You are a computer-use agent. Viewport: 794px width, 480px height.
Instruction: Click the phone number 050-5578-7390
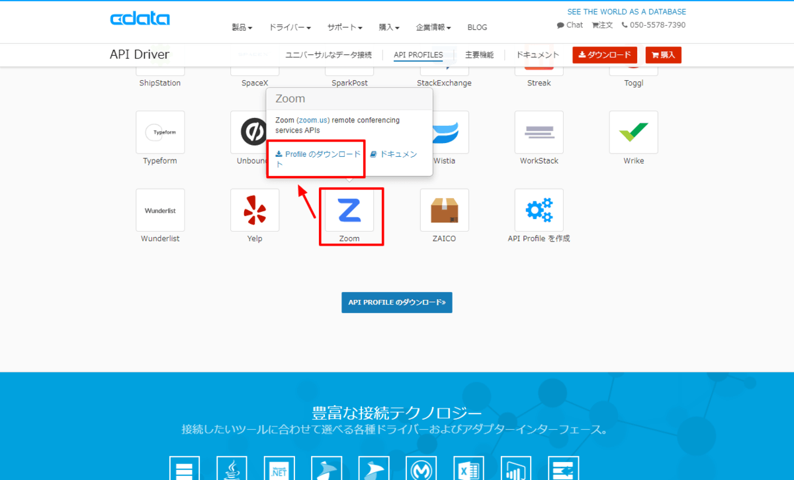tap(654, 25)
